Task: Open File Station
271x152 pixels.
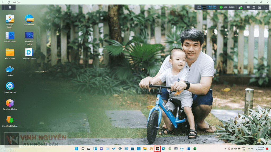Action: tap(10, 53)
